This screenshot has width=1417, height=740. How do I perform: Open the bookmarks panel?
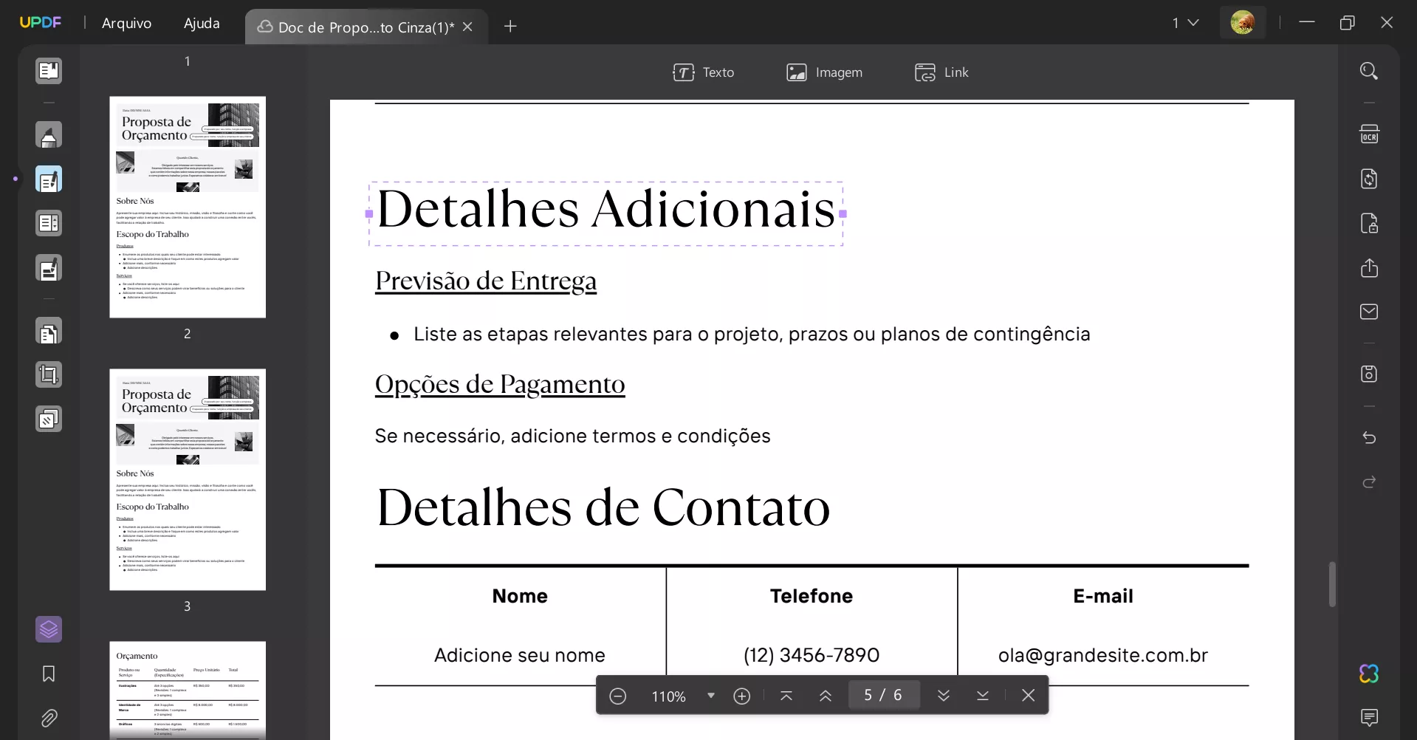(47, 674)
